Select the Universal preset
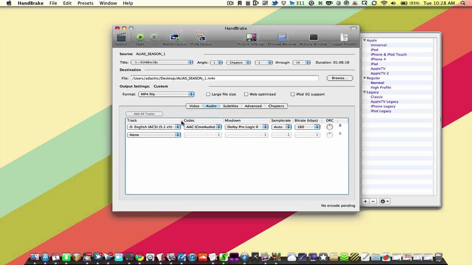The width and height of the screenshot is (472, 265). (378, 45)
